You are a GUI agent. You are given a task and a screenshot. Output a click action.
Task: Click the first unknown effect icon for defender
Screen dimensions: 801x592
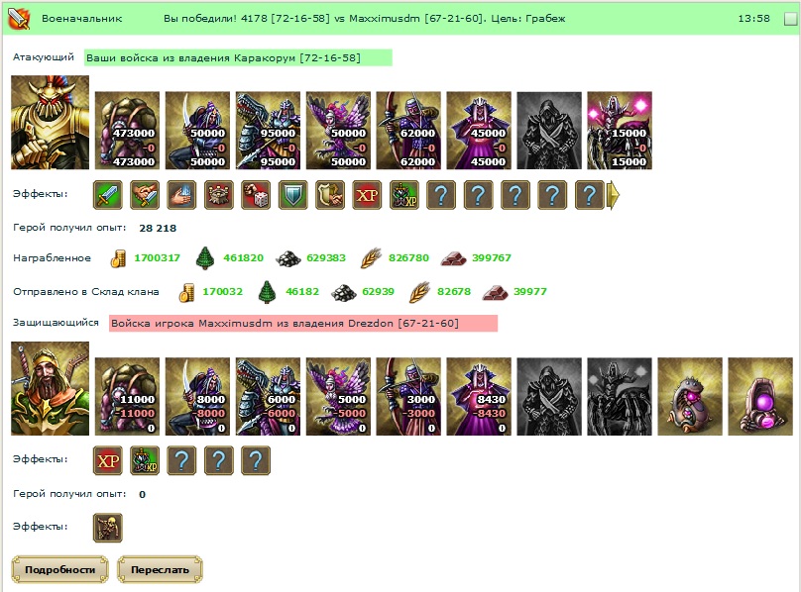tap(181, 460)
